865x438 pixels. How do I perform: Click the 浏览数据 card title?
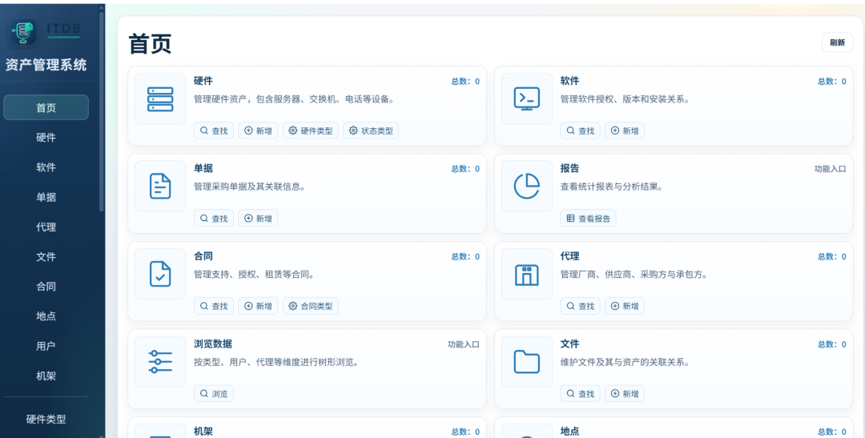(213, 344)
